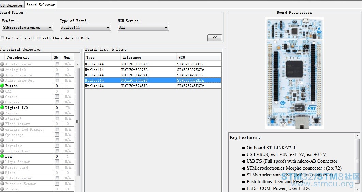Sort boards by the Reference column header

pos(149,57)
